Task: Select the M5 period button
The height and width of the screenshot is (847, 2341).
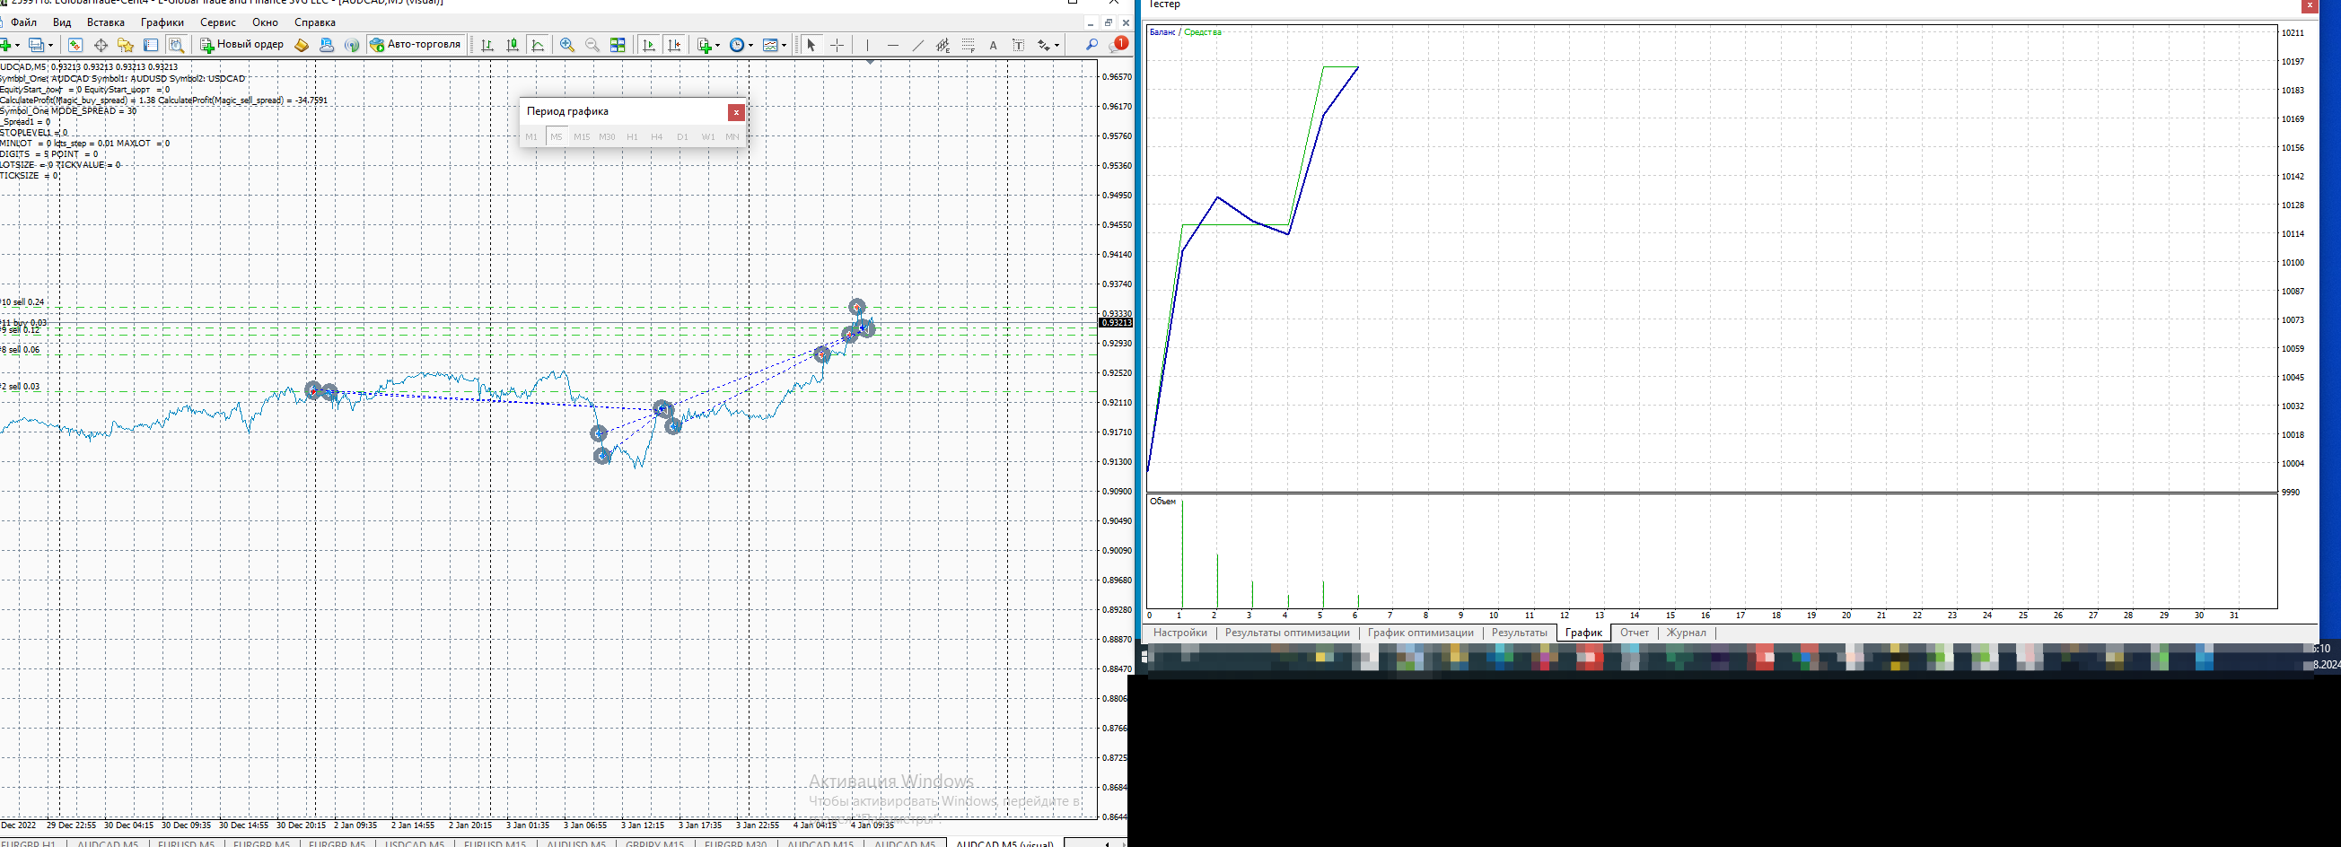Action: (557, 137)
